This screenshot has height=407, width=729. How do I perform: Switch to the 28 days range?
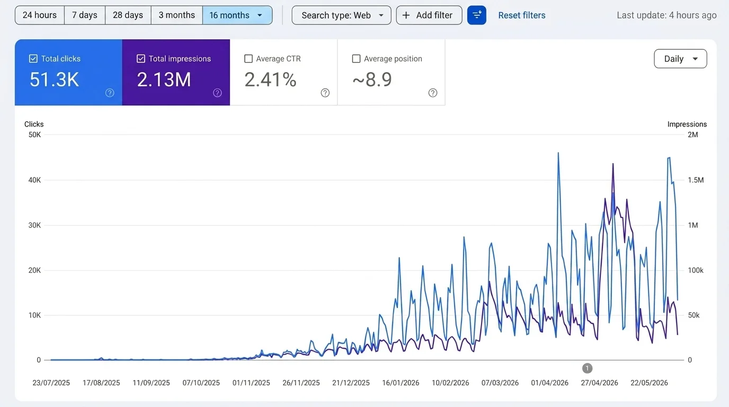(x=128, y=15)
